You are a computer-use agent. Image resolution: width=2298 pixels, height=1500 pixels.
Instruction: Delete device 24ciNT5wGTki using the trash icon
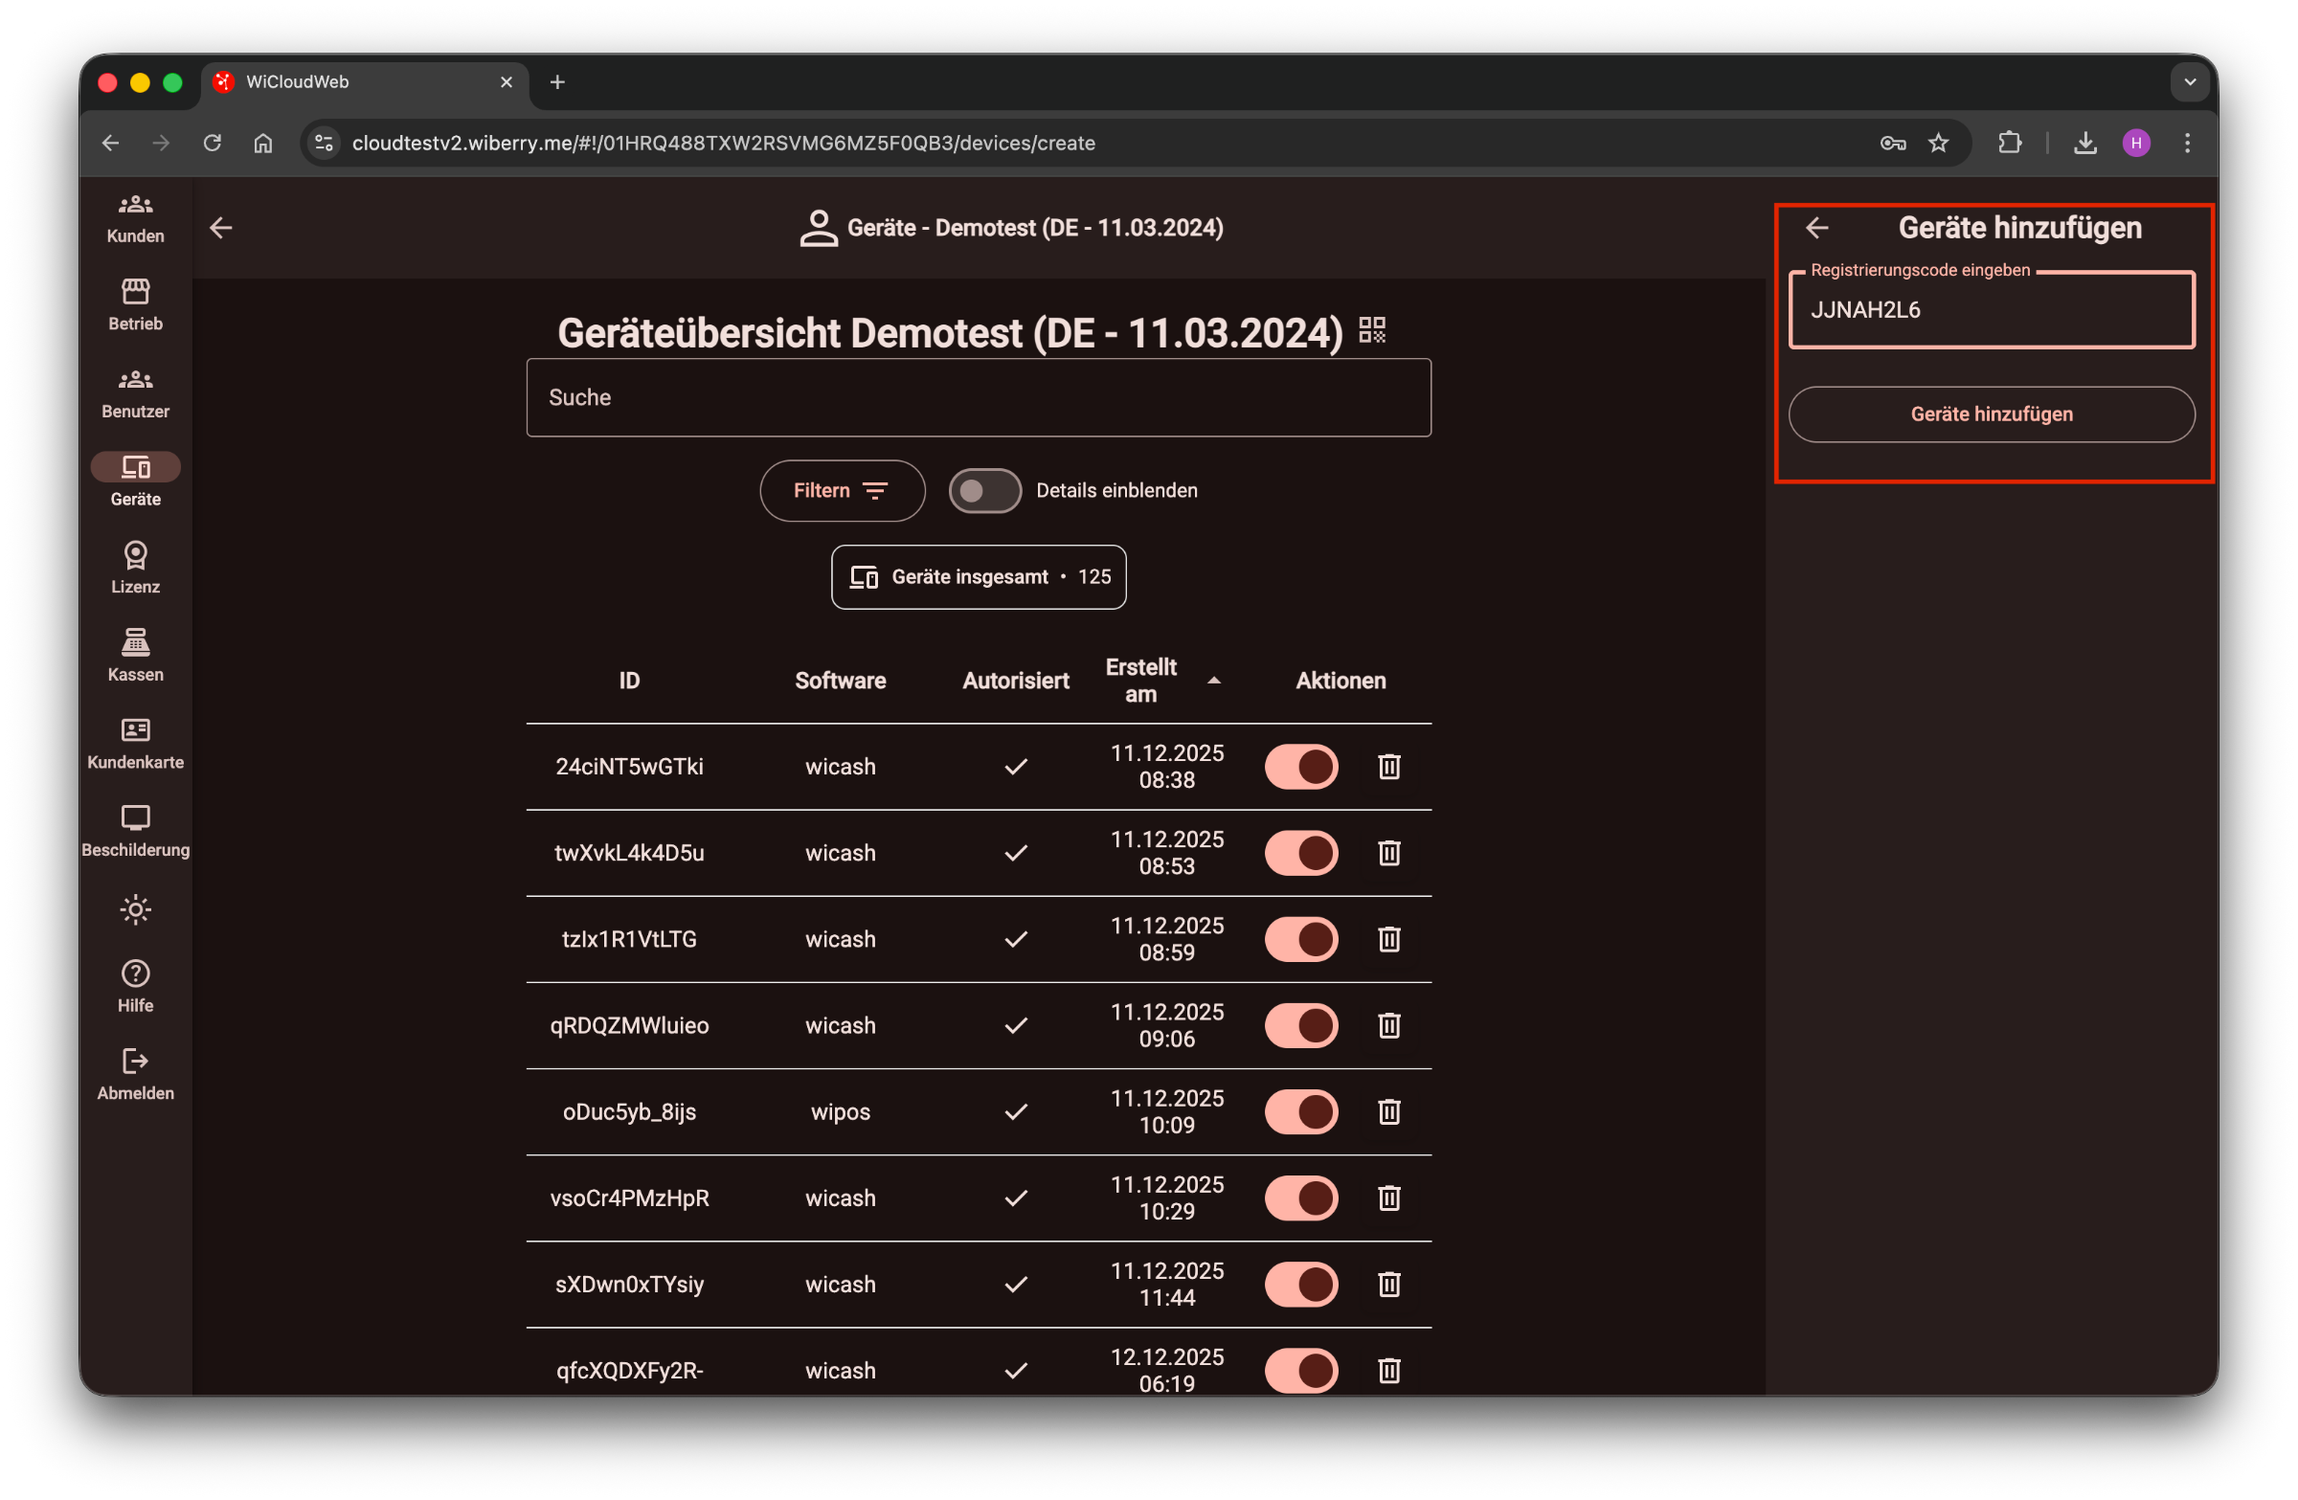(1388, 767)
